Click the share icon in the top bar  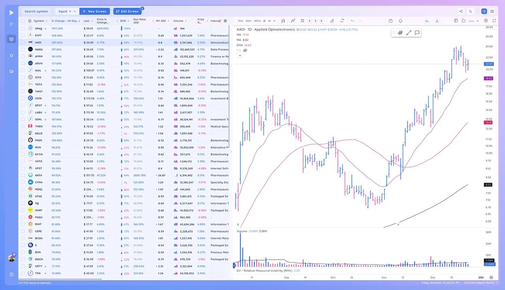click(461, 11)
